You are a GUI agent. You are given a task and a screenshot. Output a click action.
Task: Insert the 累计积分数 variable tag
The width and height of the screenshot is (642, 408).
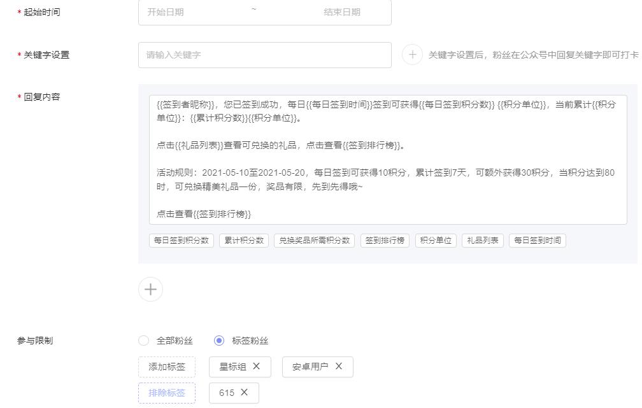tap(243, 241)
